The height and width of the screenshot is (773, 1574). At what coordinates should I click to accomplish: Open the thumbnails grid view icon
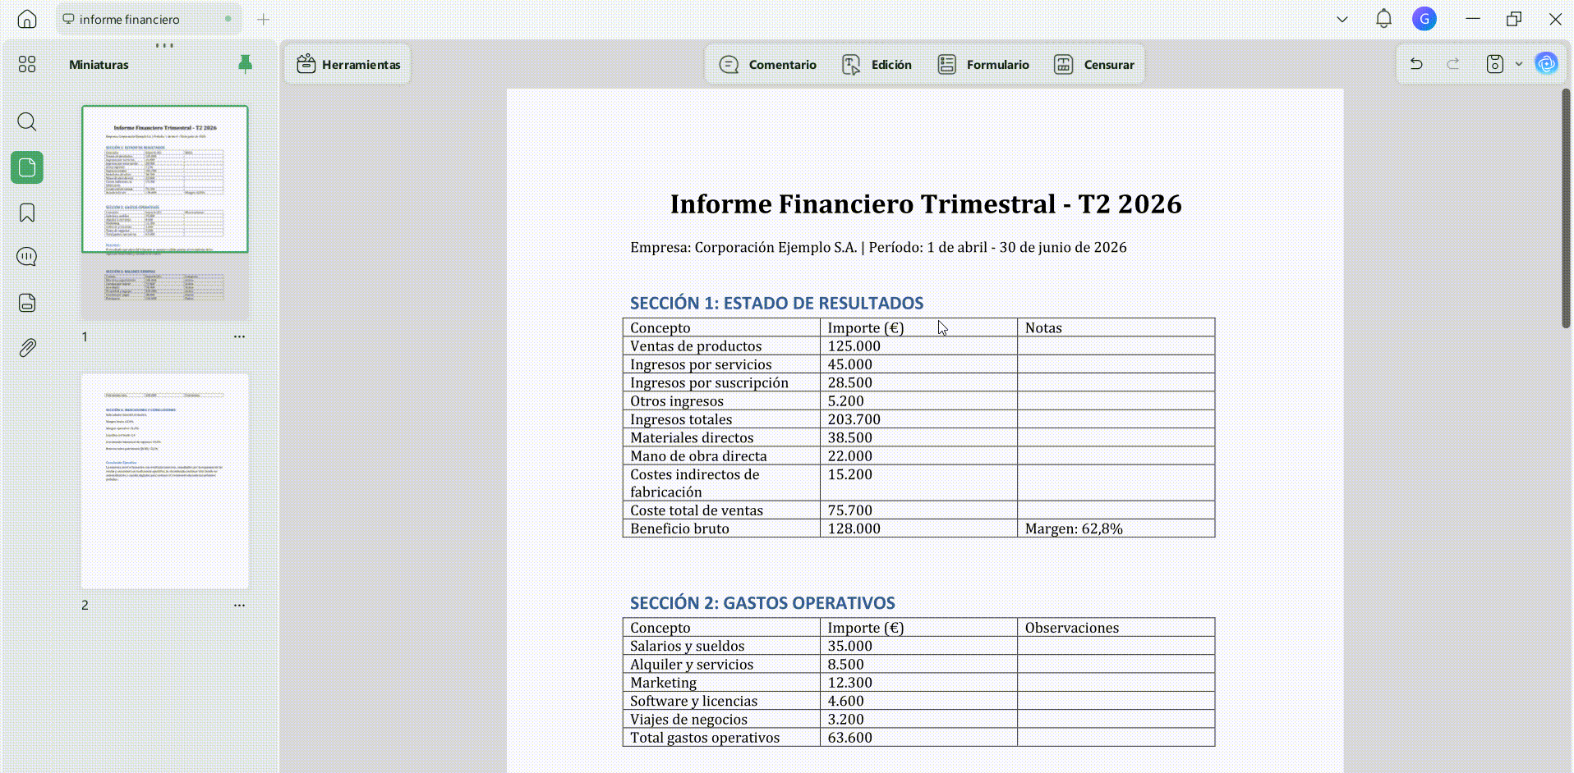pyautogui.click(x=27, y=64)
